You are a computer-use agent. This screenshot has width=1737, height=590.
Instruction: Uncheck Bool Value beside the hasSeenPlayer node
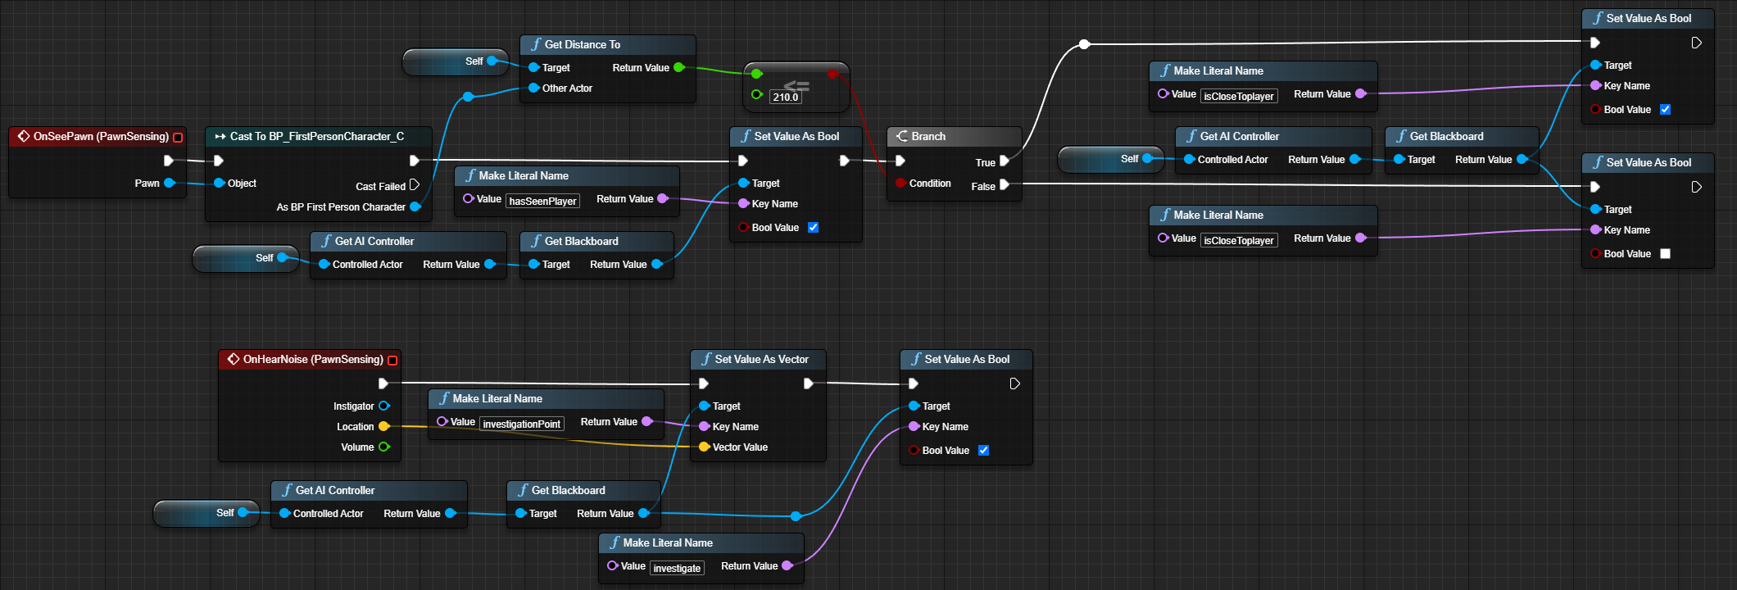(813, 227)
